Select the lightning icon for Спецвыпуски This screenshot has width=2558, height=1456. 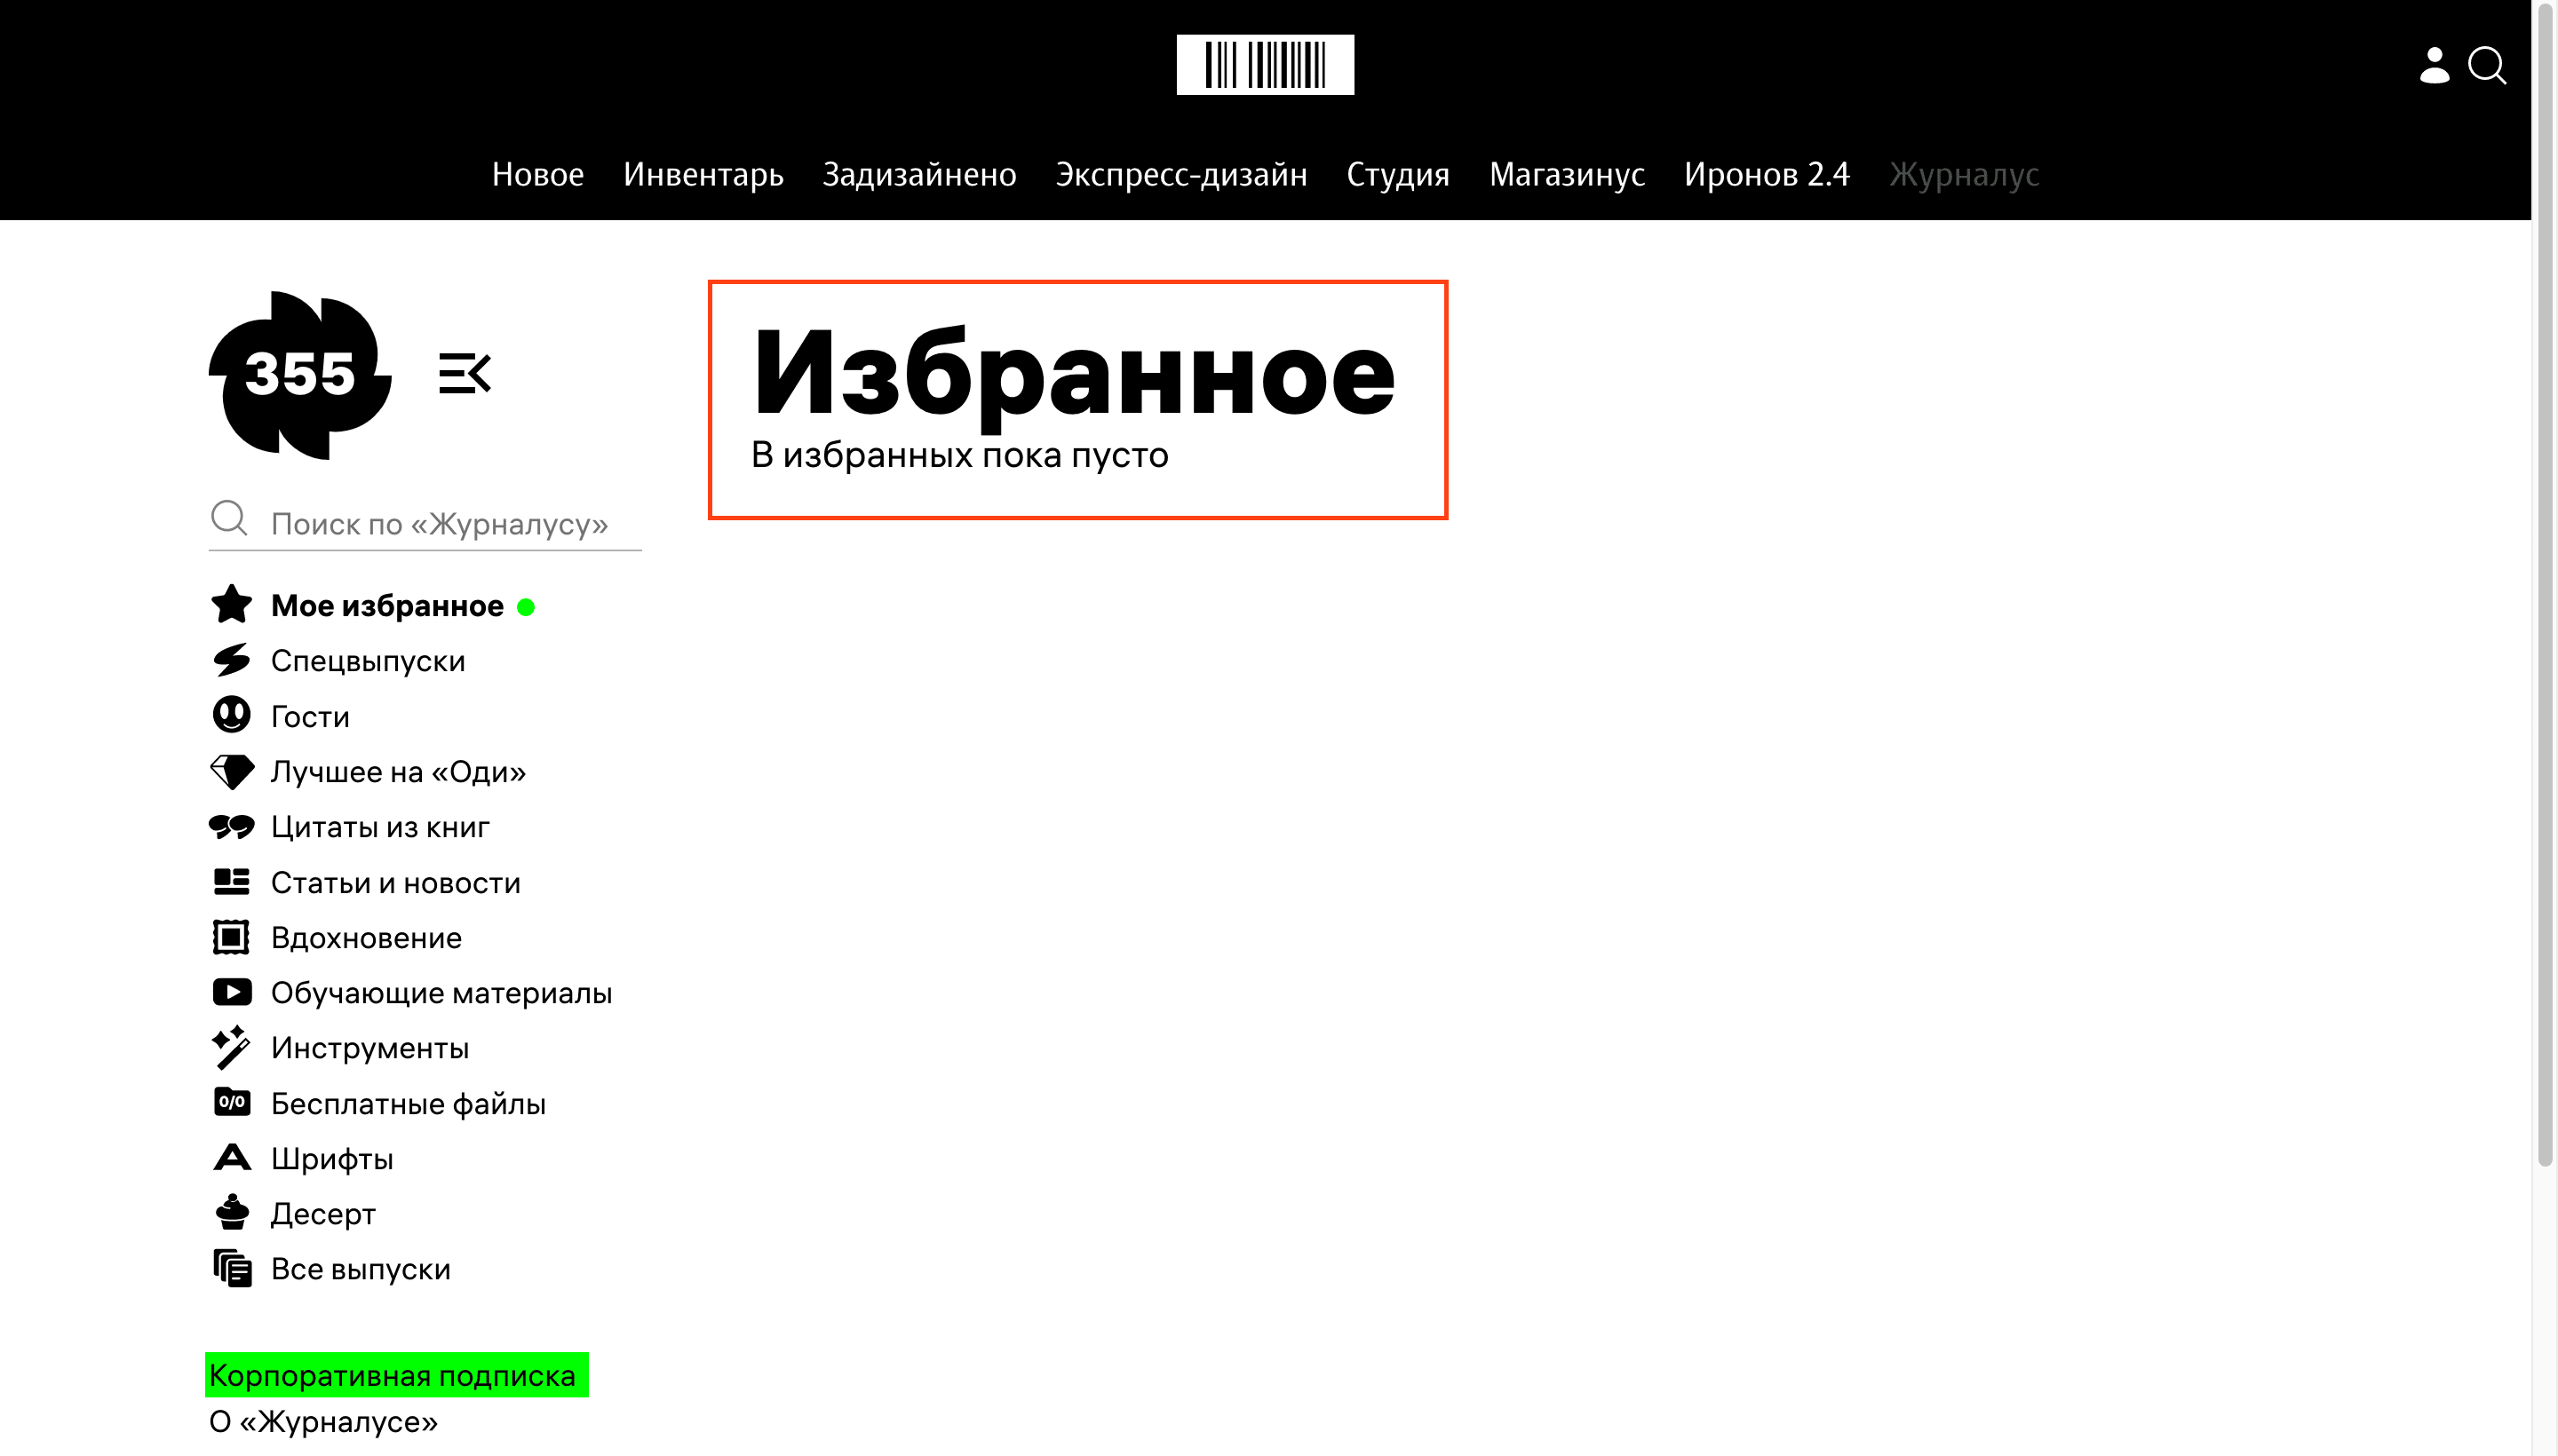pos(231,660)
